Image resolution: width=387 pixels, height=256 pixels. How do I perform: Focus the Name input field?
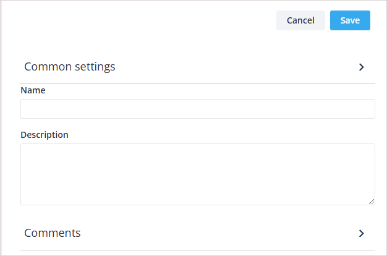(197, 109)
